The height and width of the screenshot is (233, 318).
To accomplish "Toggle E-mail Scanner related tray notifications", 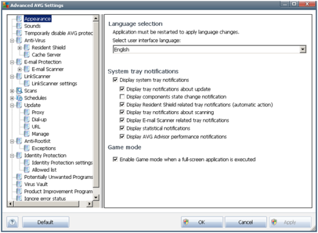I will 122,120.
